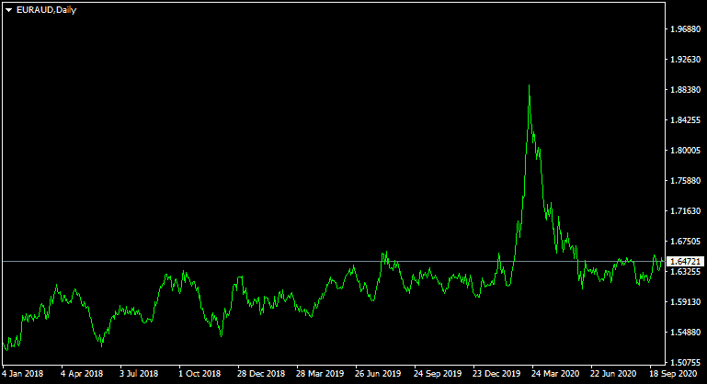Click the 23 Dec 2019 date label
Viewport: 707px width, 384px height.
coord(496,374)
